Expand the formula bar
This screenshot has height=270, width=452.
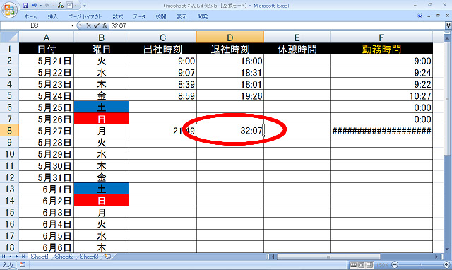pyautogui.click(x=448, y=25)
